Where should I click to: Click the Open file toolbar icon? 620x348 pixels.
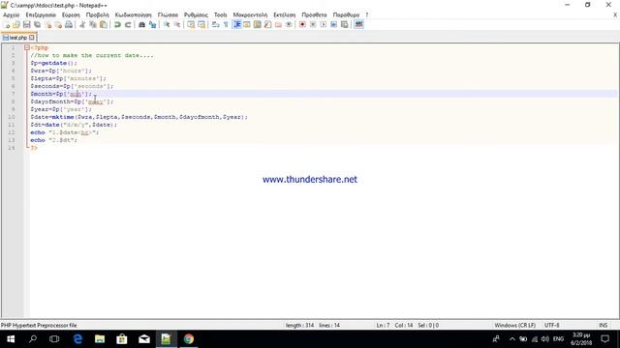[x=16, y=24]
